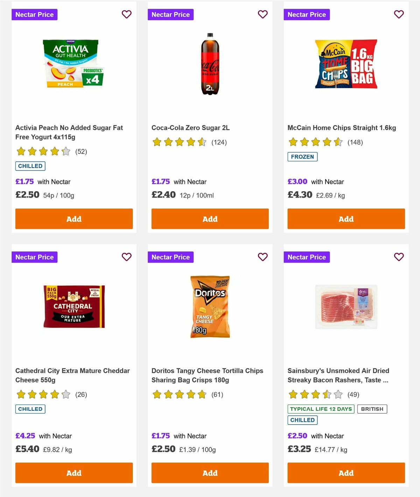Click the FROZEN tag on McCain Home Chips
Image resolution: width=420 pixels, height=497 pixels.
point(302,157)
